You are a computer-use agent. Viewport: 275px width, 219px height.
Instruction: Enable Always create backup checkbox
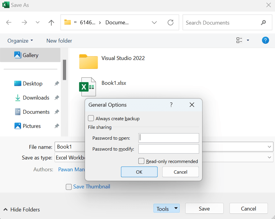pyautogui.click(x=91, y=119)
